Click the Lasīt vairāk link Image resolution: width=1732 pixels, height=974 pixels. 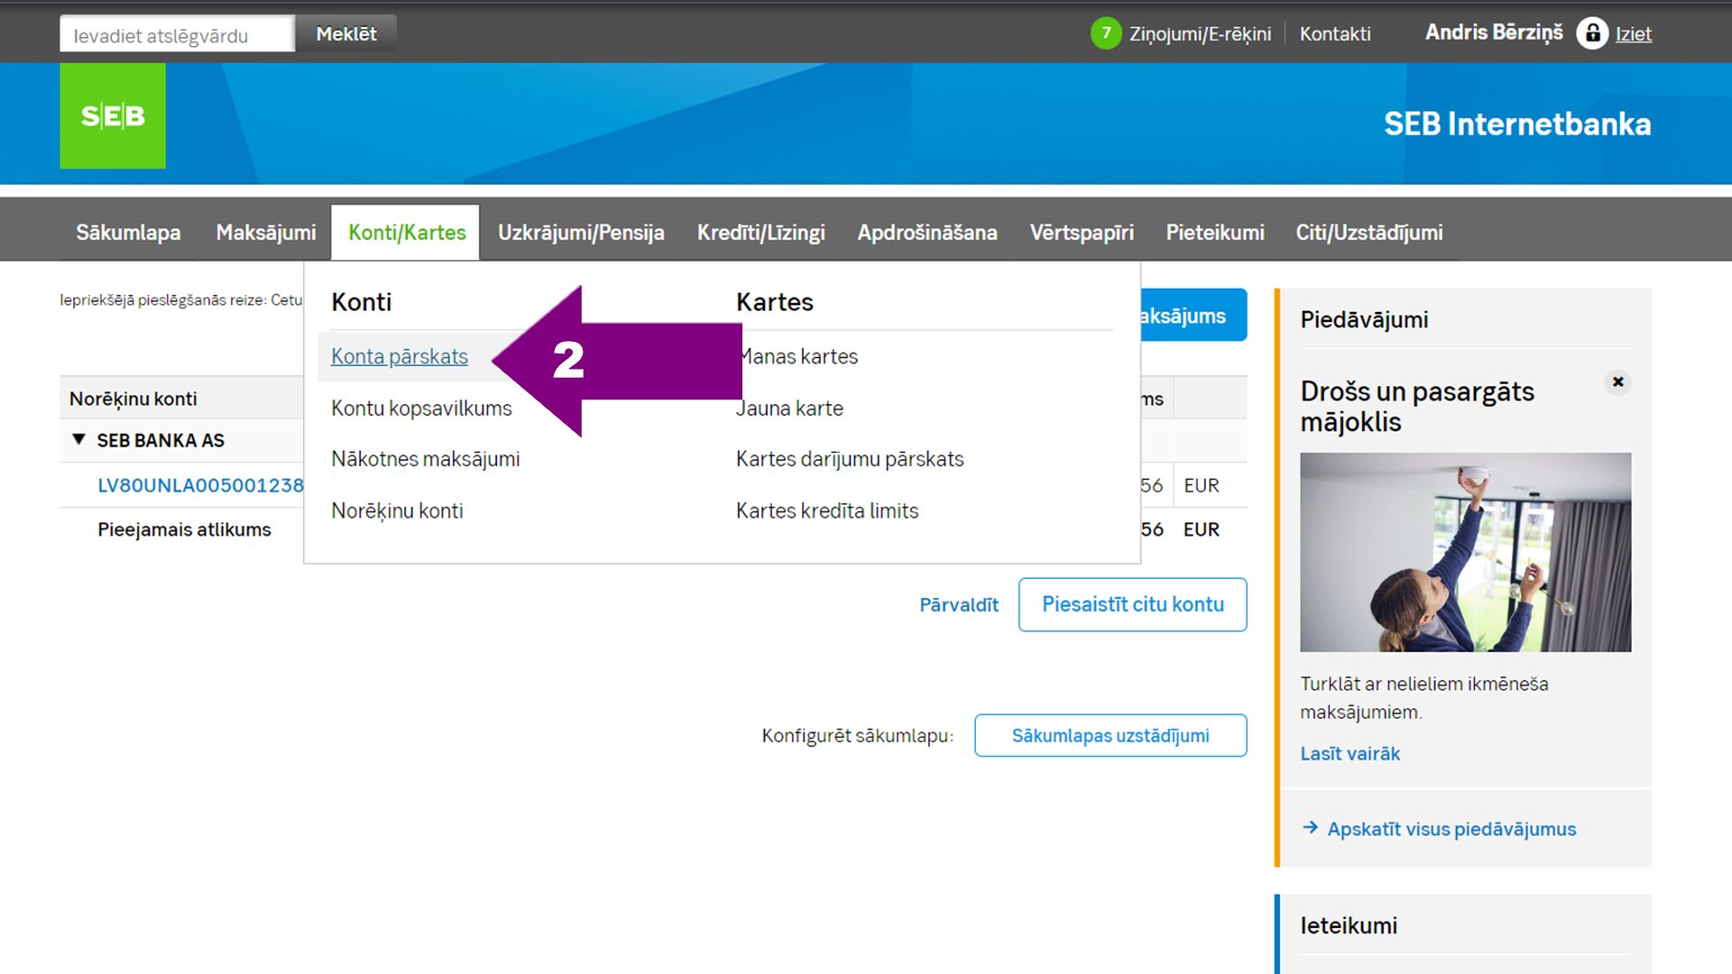1350,754
